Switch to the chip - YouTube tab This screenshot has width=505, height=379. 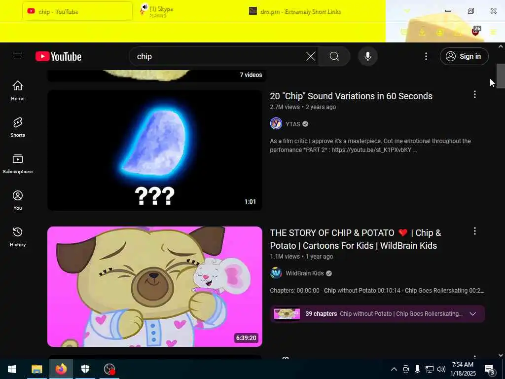(x=77, y=11)
